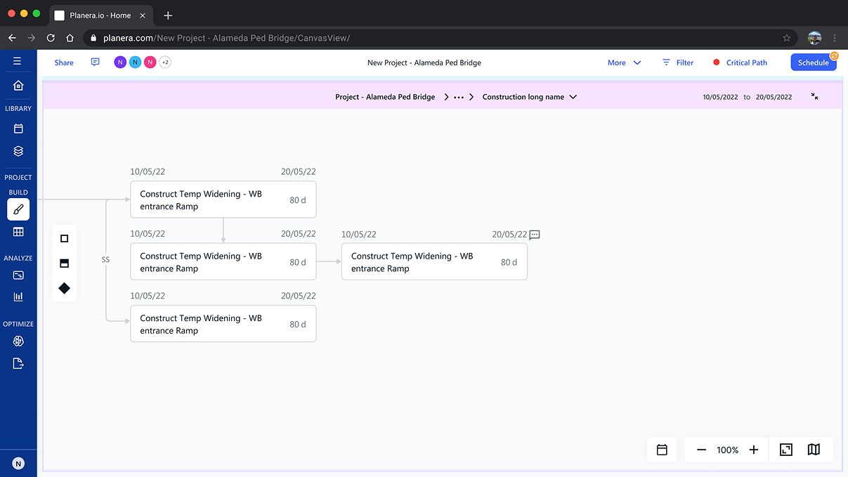Open the Chrome profile avatar
848x477 pixels.
(815, 38)
